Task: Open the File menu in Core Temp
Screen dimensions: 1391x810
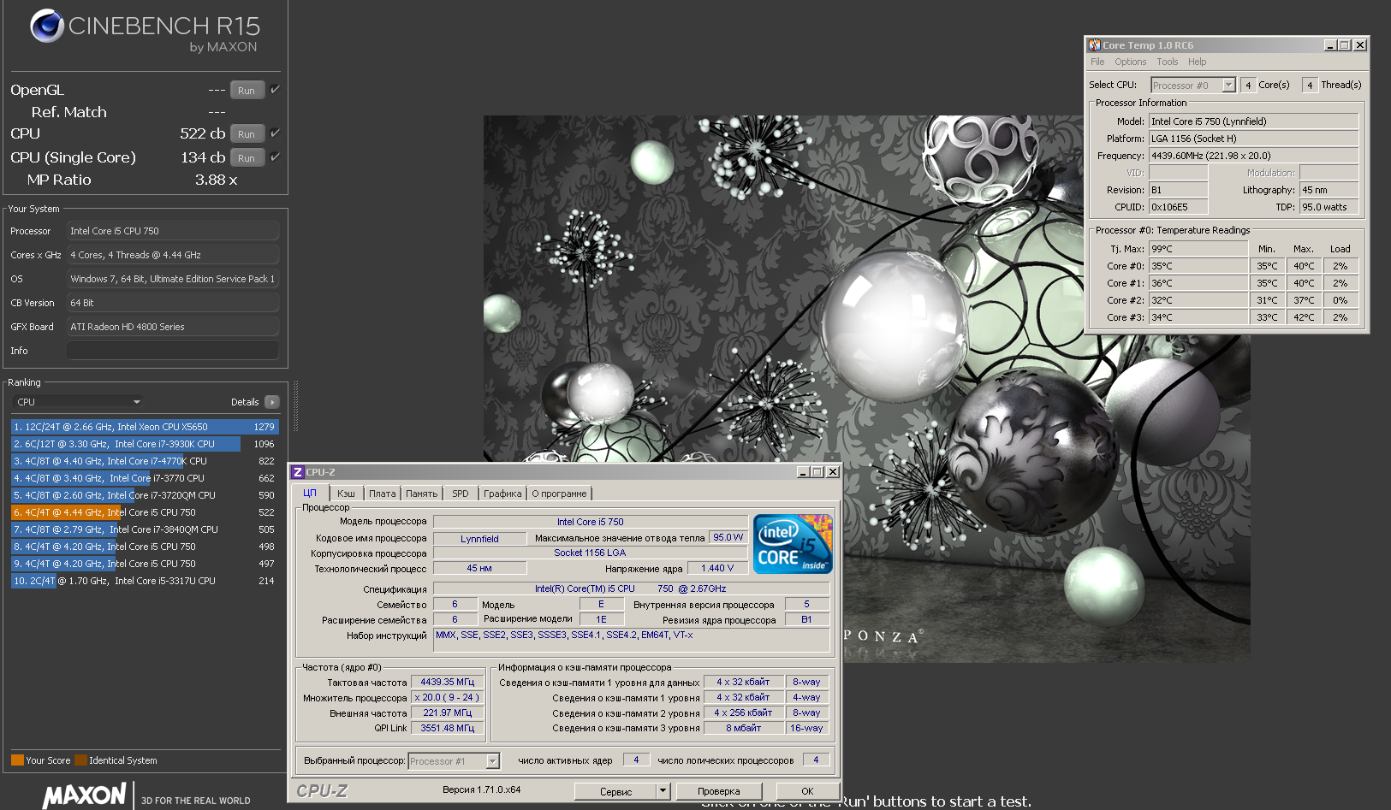Action: (x=1097, y=62)
